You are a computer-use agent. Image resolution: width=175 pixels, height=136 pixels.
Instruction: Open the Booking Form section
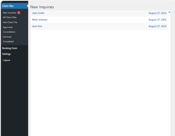[10, 48]
